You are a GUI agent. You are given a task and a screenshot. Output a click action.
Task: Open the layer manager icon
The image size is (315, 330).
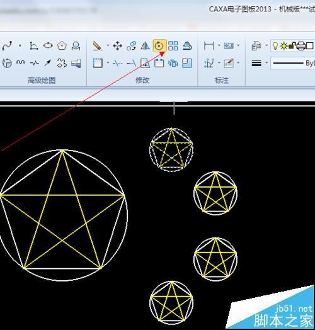click(x=256, y=46)
